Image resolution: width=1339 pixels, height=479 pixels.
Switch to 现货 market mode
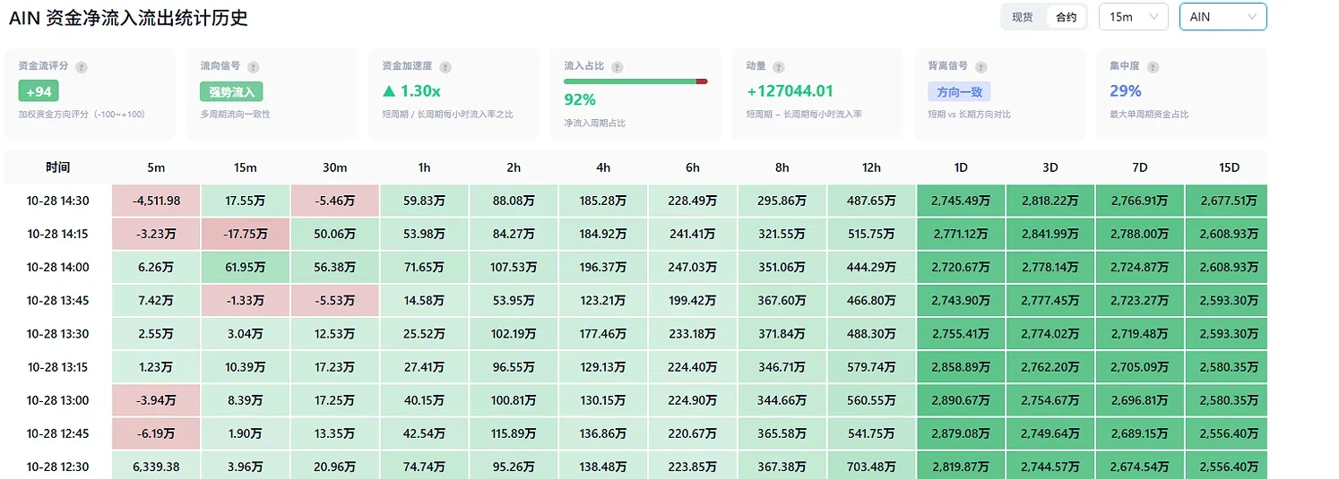tap(1023, 17)
